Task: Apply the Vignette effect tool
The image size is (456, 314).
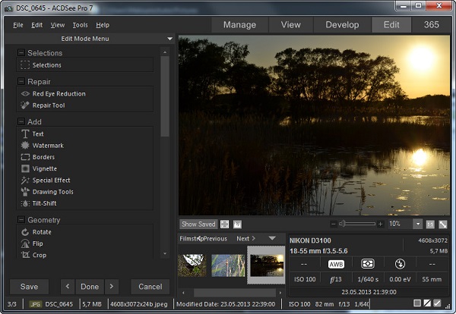Action: 44,168
